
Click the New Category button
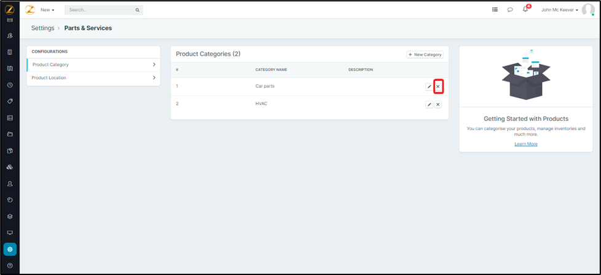click(425, 55)
